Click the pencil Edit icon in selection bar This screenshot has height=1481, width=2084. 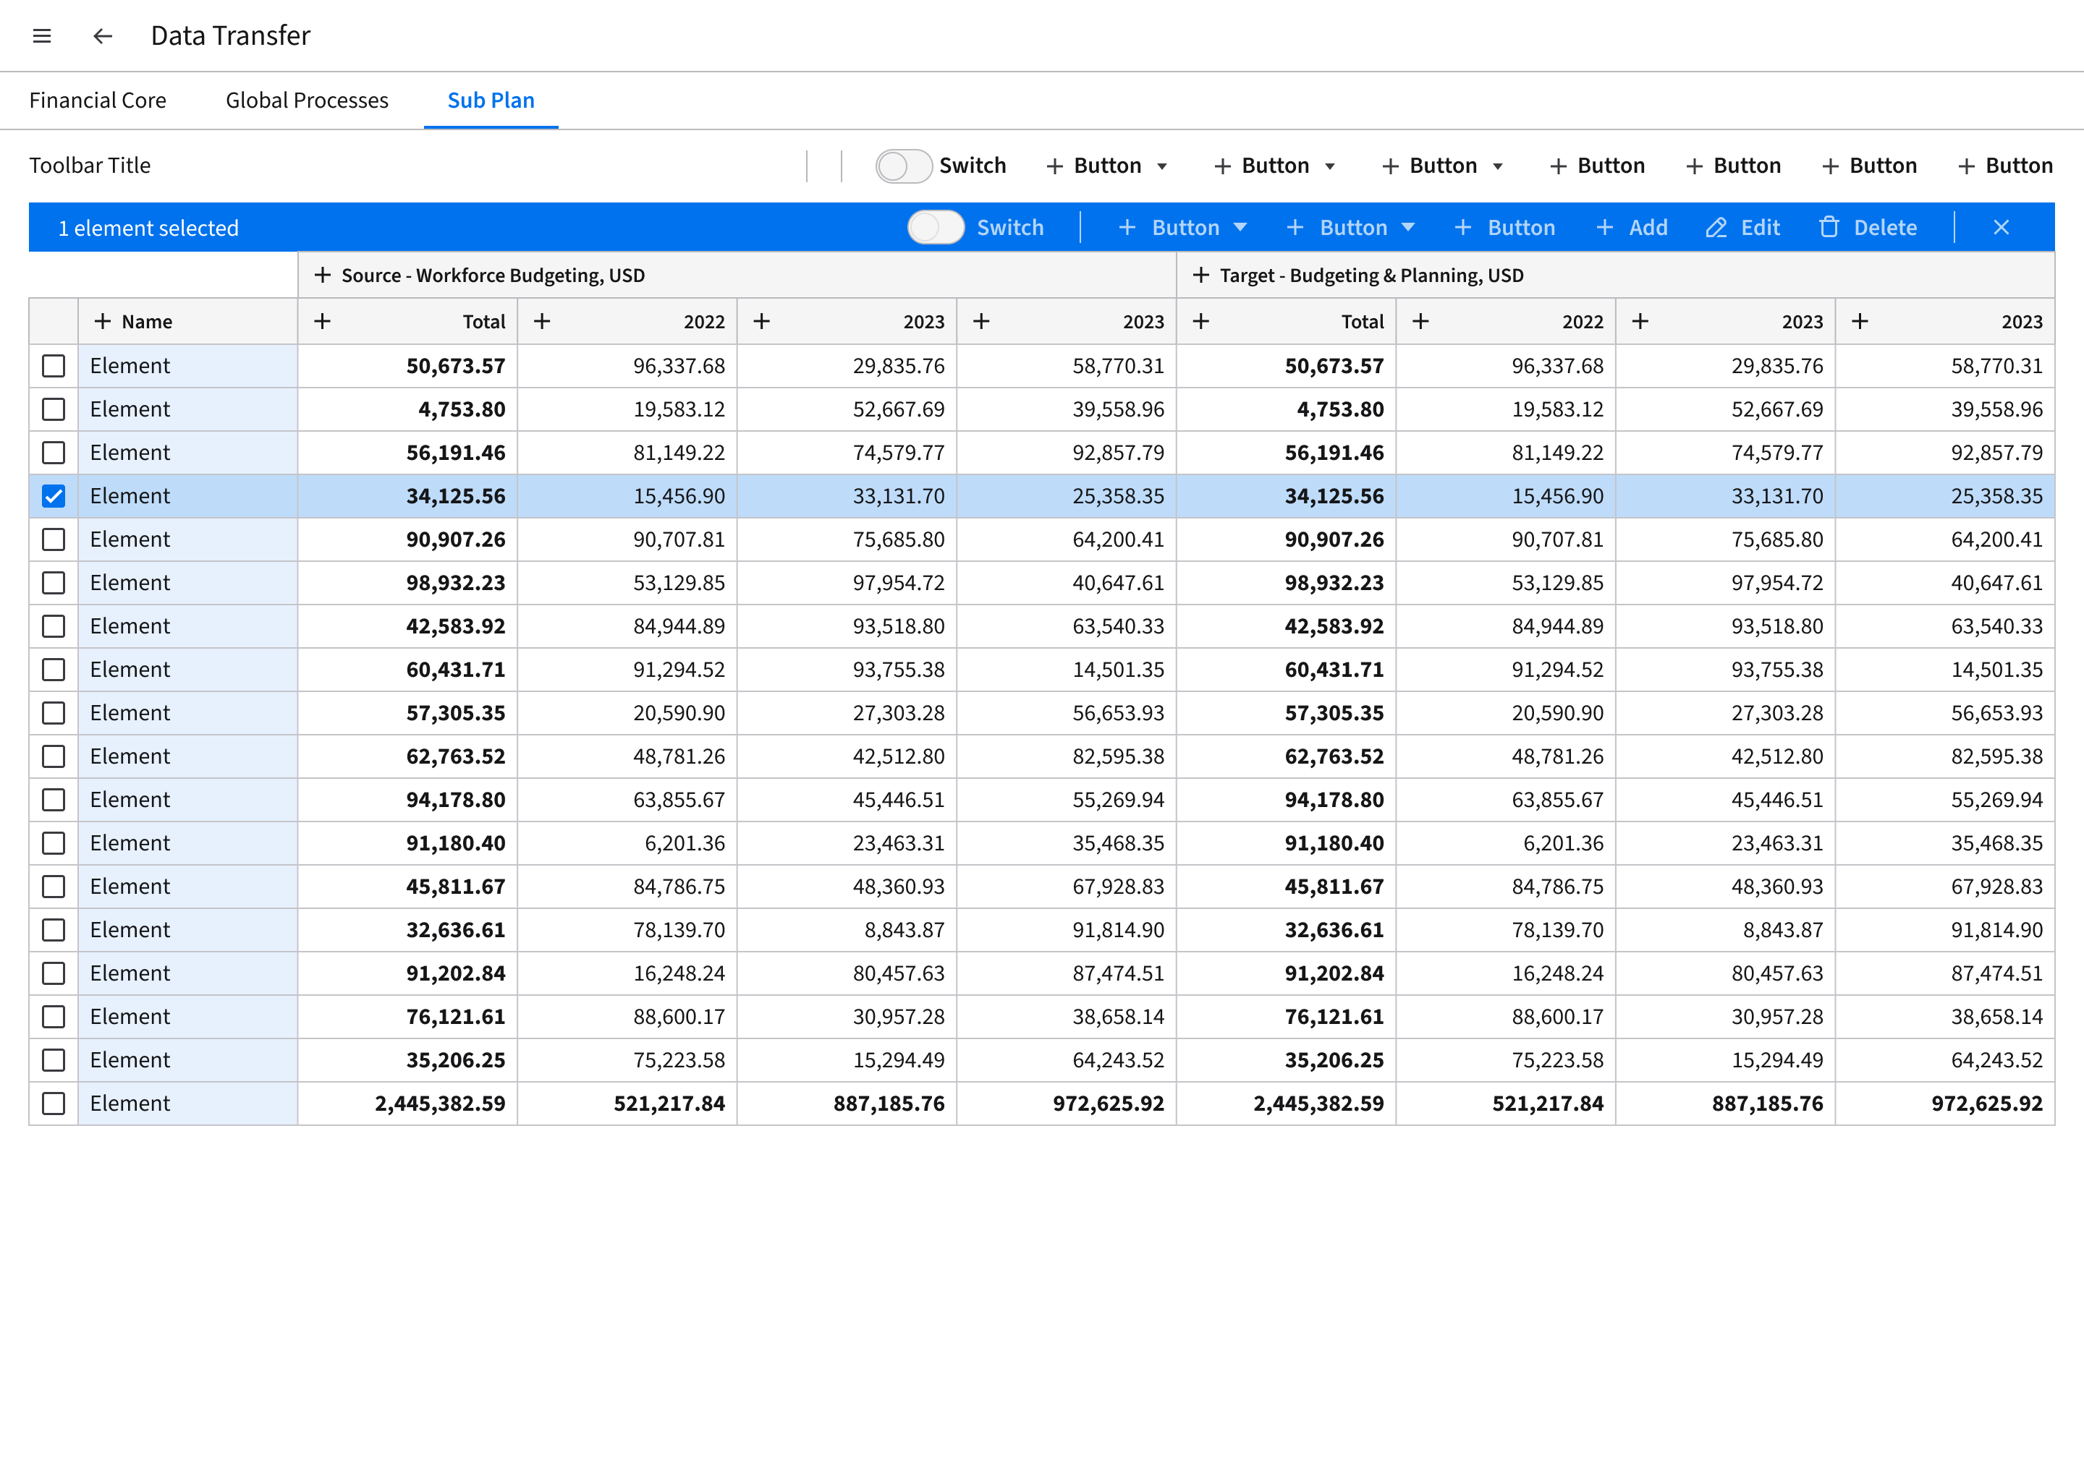1716,228
